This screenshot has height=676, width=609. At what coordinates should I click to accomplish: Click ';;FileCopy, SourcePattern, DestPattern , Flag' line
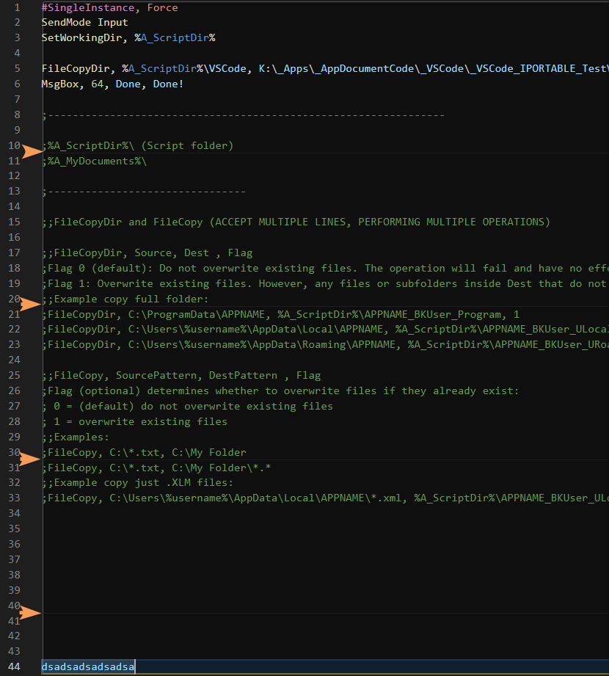181,376
